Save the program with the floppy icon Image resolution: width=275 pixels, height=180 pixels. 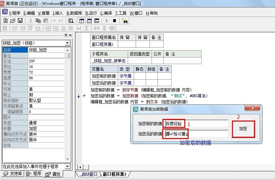[x=20, y=21]
